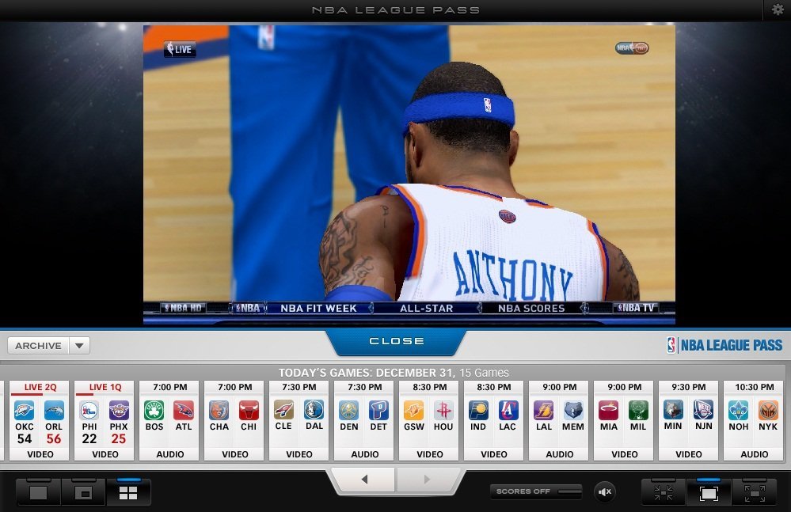The width and height of the screenshot is (791, 512).
Task: Select Dallas Mavericks logo
Action: coord(314,410)
